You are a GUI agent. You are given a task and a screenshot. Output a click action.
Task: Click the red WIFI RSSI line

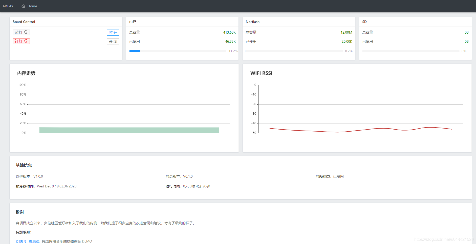(x=361, y=130)
